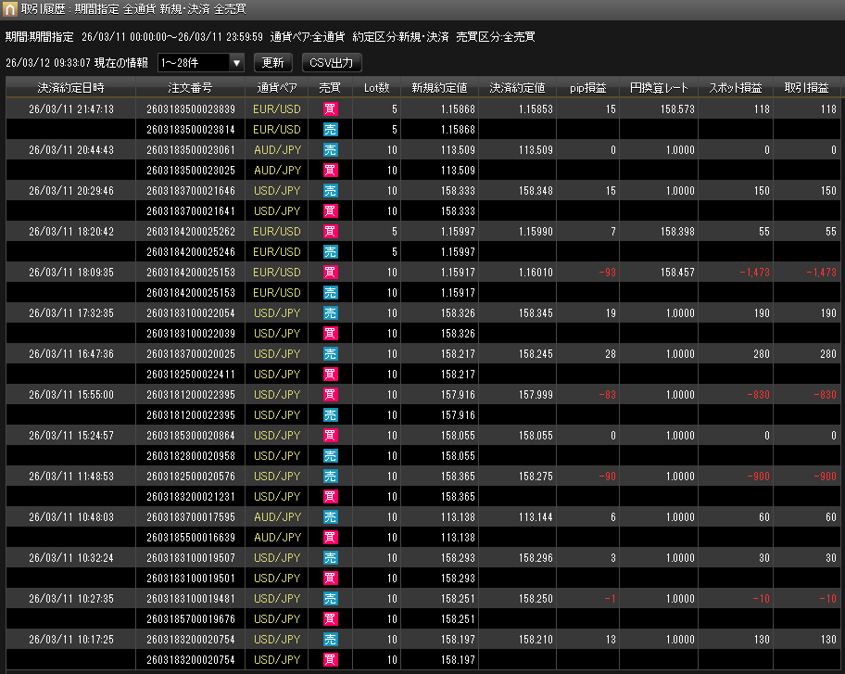Click the 買 badge for AUD/JPY order 2603185500016639

330,538
